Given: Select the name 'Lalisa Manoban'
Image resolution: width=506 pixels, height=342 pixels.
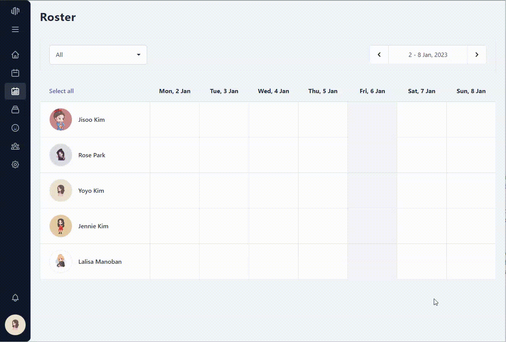Looking at the screenshot, I should tap(100, 261).
